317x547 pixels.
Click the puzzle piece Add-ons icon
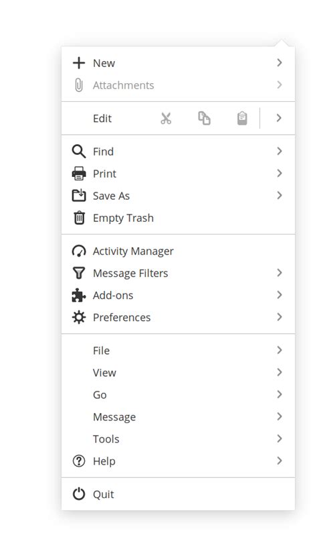pos(79,295)
